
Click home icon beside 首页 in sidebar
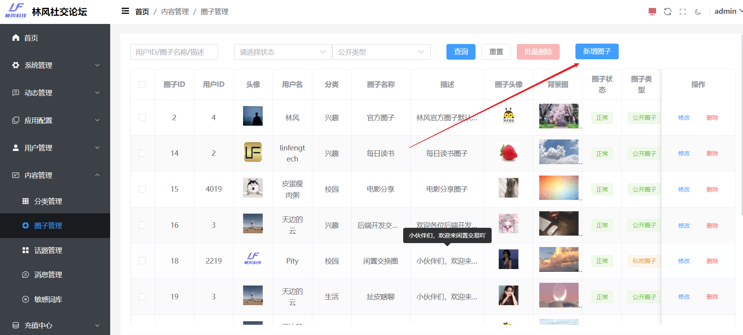pyautogui.click(x=16, y=37)
